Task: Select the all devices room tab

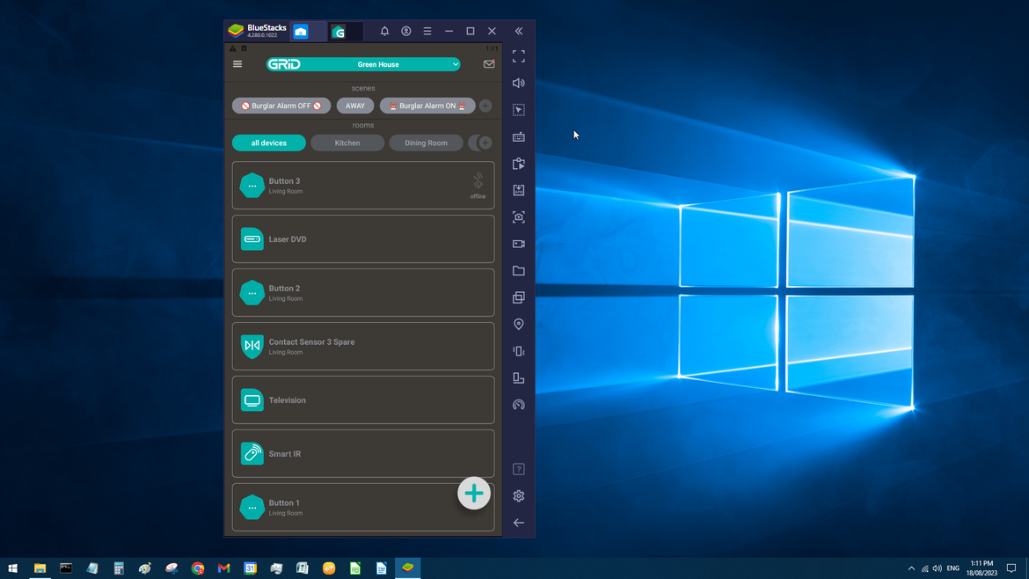Action: [269, 143]
